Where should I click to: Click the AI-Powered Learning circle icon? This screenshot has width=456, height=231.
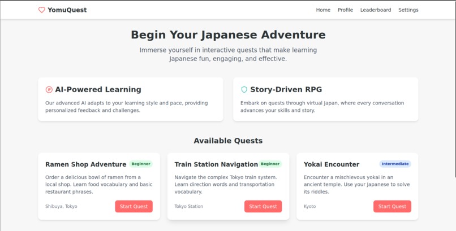click(49, 90)
